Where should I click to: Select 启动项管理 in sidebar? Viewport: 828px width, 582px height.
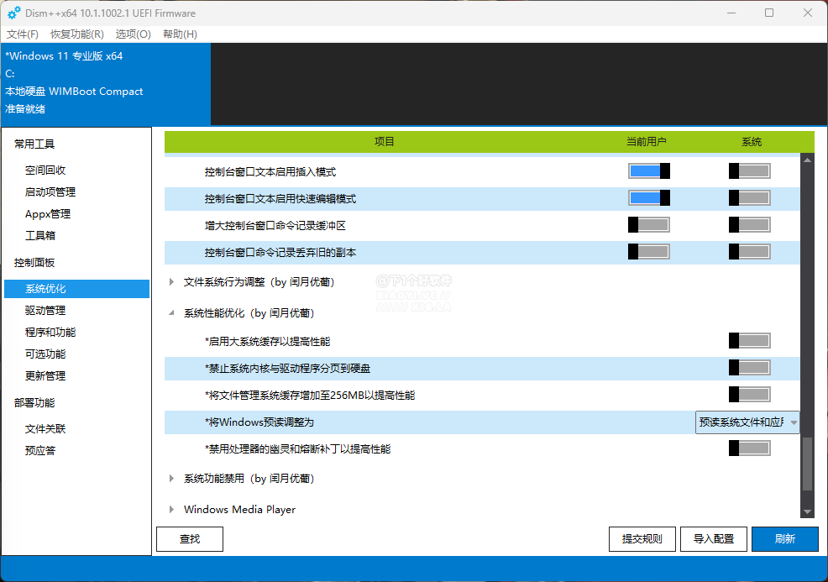coord(50,191)
